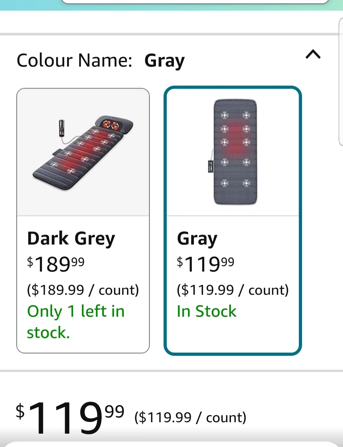Collapse the Colour Name section chevron
The width and height of the screenshot is (343, 447).
click(x=313, y=55)
